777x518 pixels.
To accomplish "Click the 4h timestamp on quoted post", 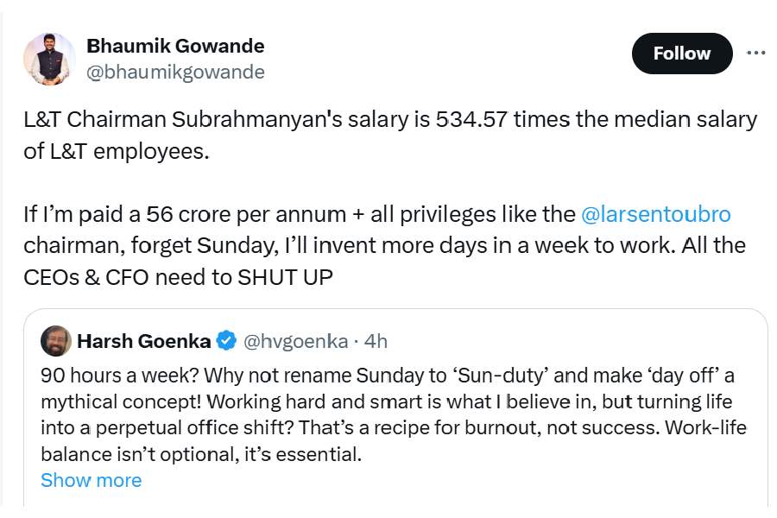I will tap(376, 341).
